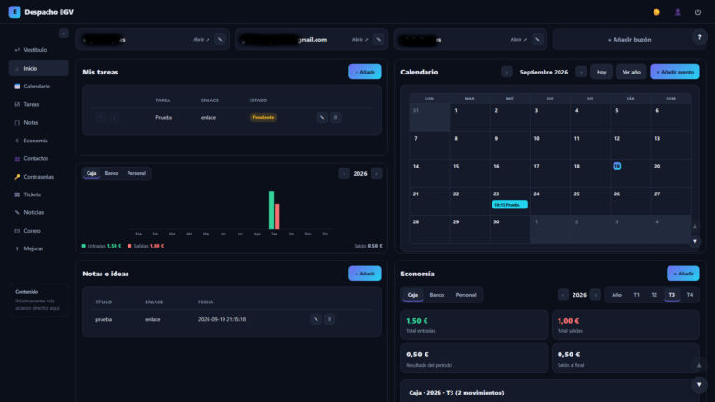Edit the prueba note pencil icon
Screen dimensions: 715x402
(316, 319)
